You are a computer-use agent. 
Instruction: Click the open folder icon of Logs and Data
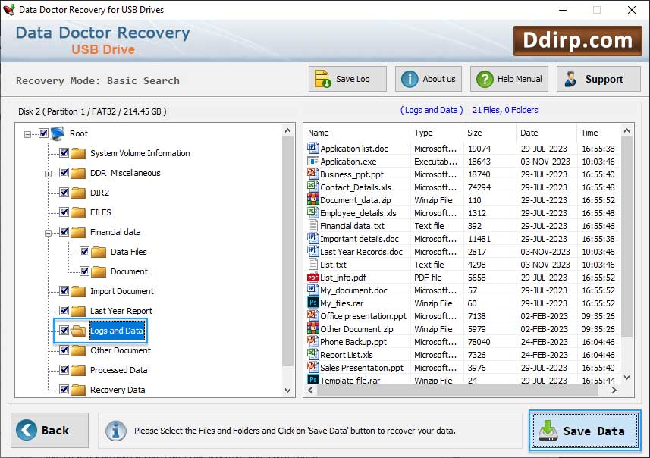[78, 331]
